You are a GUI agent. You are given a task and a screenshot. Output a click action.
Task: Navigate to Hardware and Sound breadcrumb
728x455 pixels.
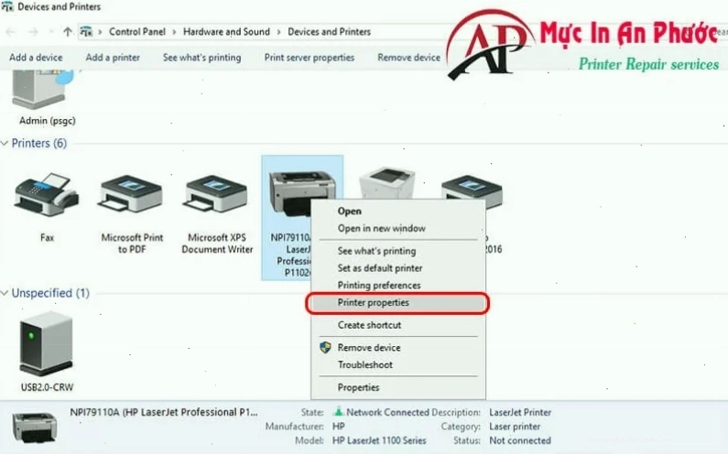coord(226,32)
